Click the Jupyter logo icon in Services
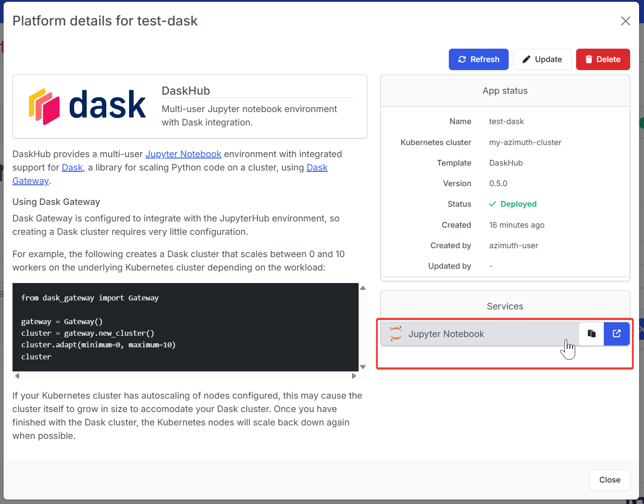The height and width of the screenshot is (504, 644). [x=396, y=334]
